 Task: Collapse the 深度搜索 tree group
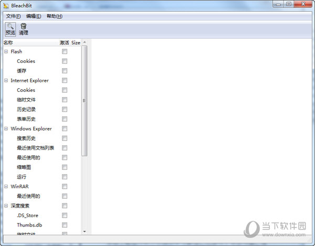[6, 206]
